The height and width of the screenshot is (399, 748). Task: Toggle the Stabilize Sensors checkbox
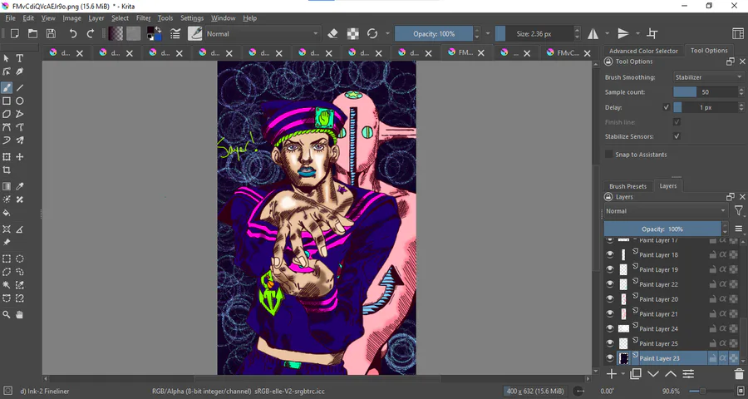pos(677,136)
